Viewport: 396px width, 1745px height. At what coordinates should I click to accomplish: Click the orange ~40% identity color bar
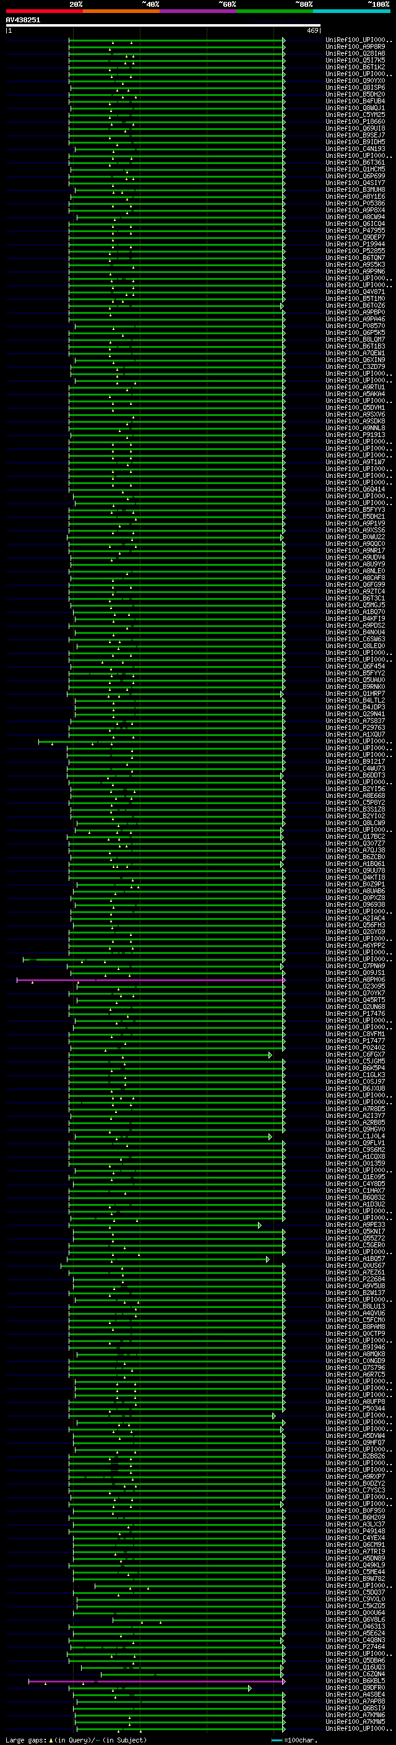(121, 11)
